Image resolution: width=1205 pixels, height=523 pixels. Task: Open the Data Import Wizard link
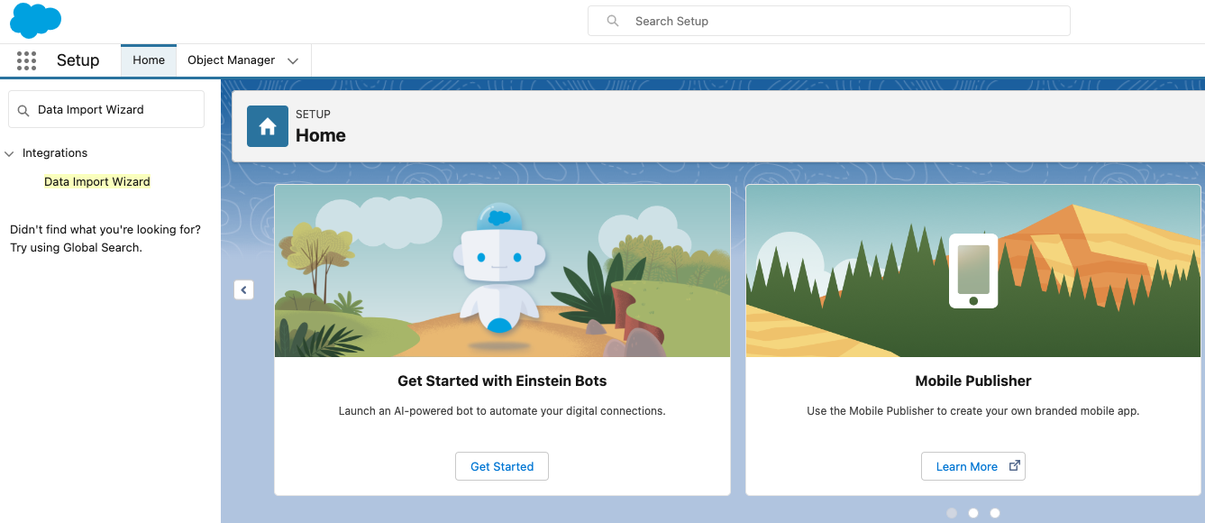click(97, 181)
